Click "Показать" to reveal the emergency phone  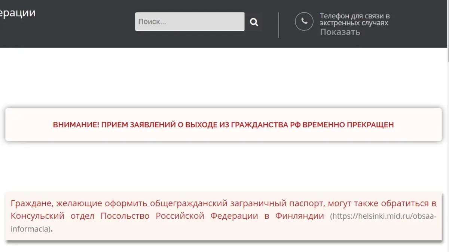click(x=340, y=32)
